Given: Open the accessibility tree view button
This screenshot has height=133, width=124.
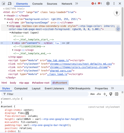Looking at the screenshot, I should (x=117, y=13).
